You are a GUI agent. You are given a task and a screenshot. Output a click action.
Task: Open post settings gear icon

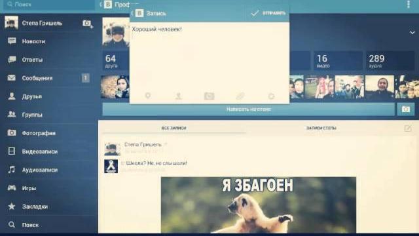point(271,96)
